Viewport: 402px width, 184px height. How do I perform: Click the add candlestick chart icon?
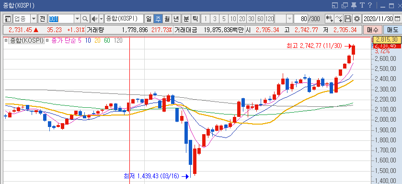[x=330, y=19]
